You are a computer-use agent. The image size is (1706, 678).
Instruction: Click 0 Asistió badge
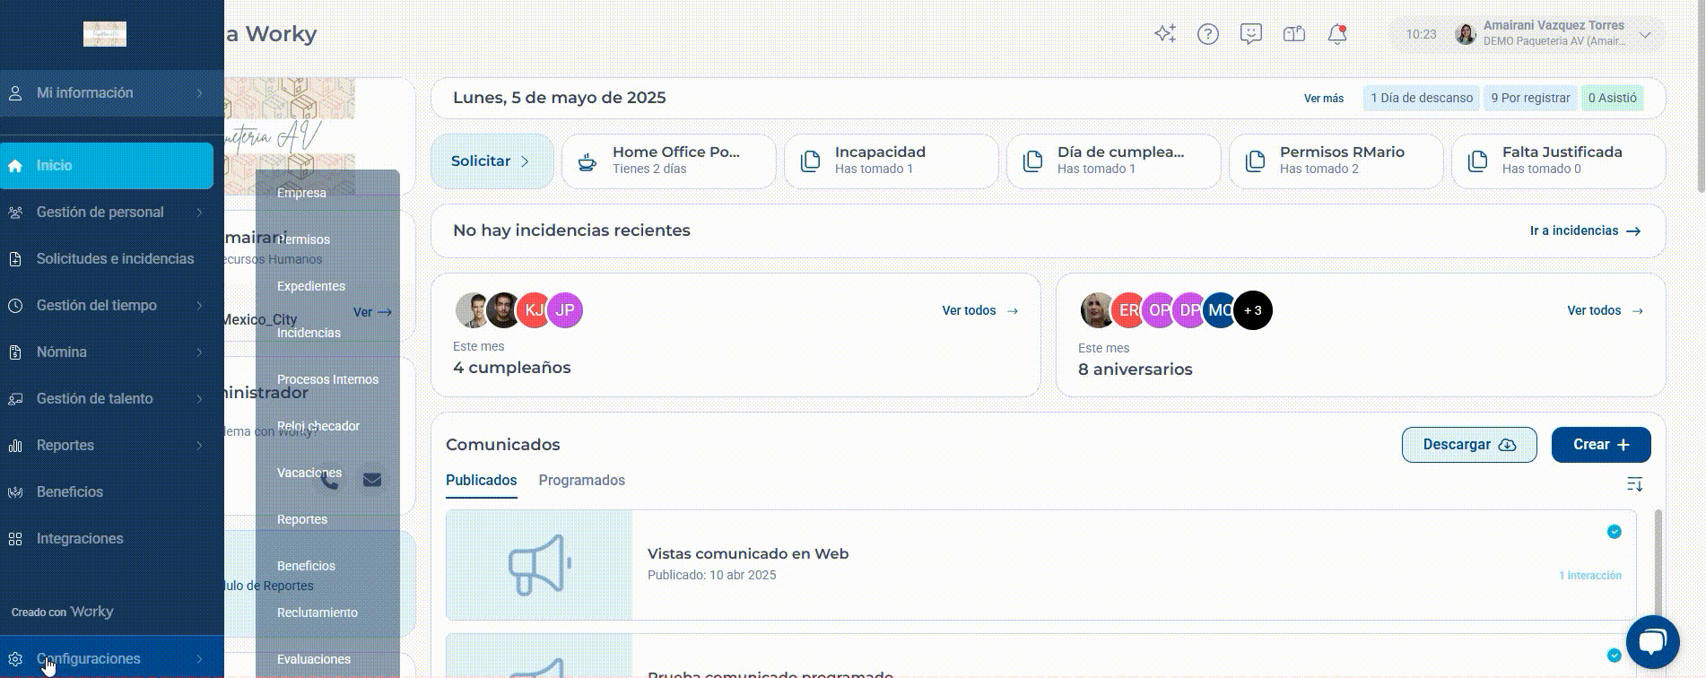click(x=1613, y=98)
